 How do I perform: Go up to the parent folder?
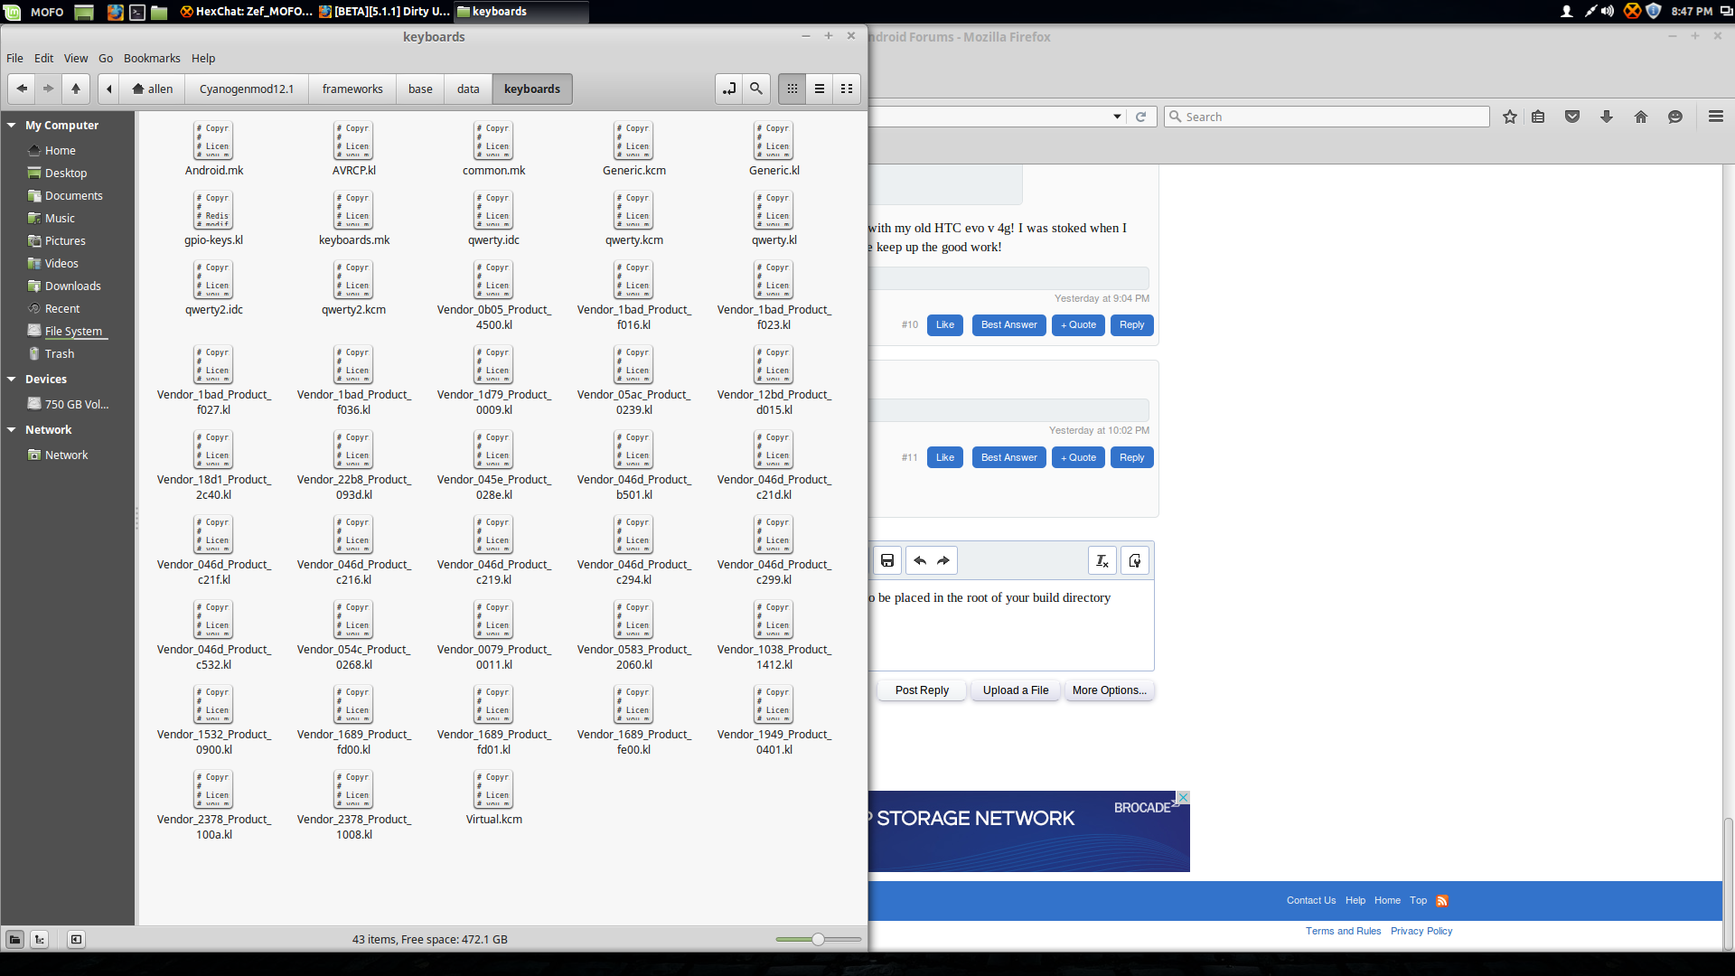pos(76,89)
